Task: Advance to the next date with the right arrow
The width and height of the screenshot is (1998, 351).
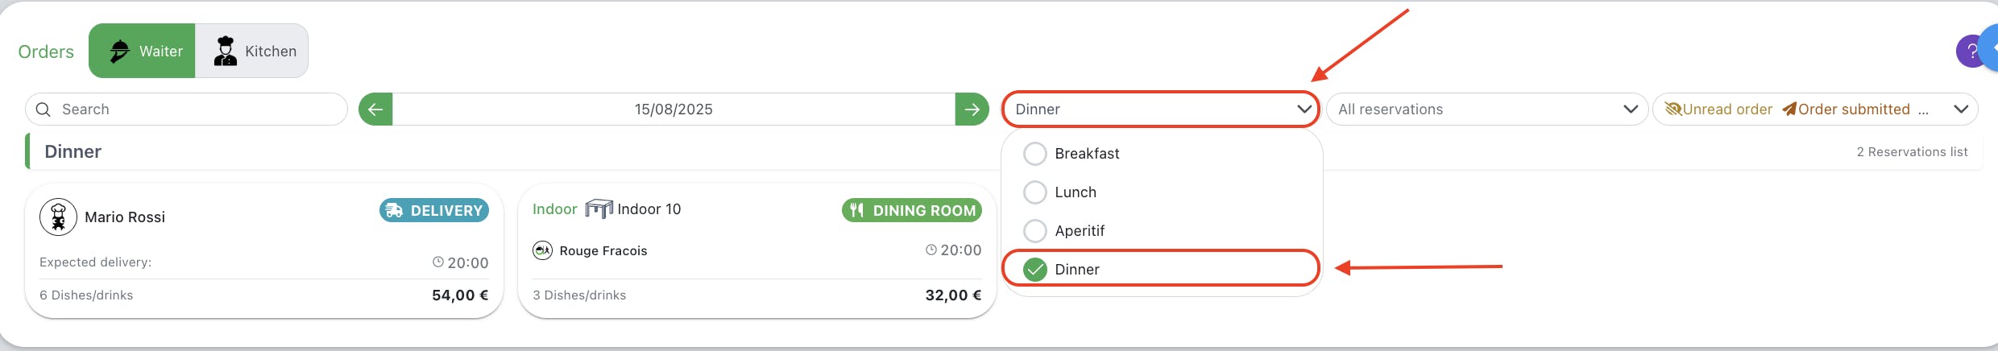Action: 972,109
